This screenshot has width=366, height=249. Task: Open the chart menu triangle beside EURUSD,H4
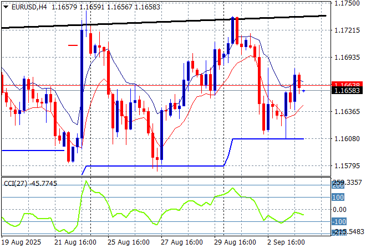[x=6, y=7]
